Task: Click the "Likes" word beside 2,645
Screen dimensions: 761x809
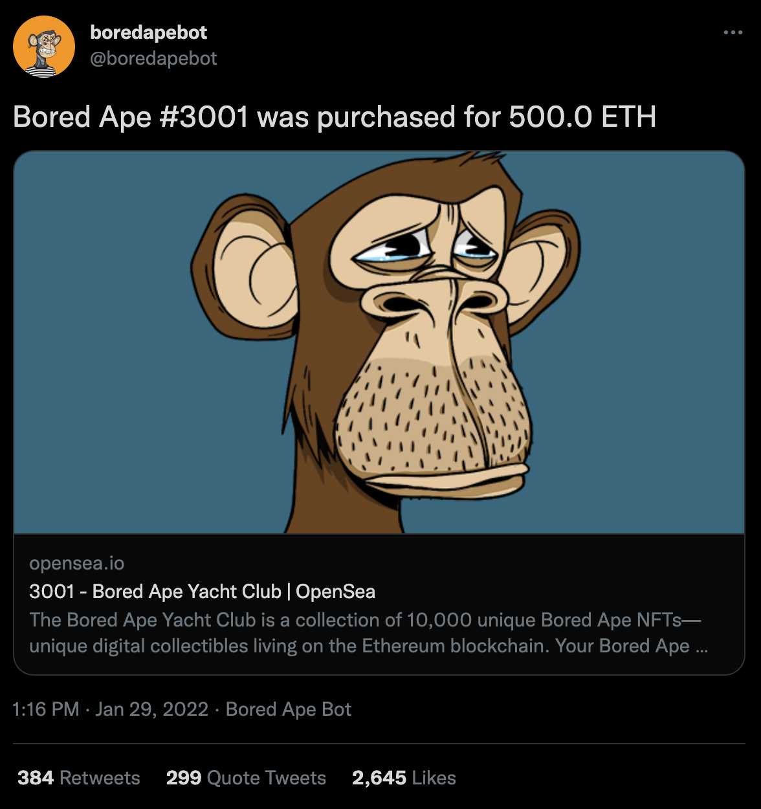Action: (x=434, y=778)
